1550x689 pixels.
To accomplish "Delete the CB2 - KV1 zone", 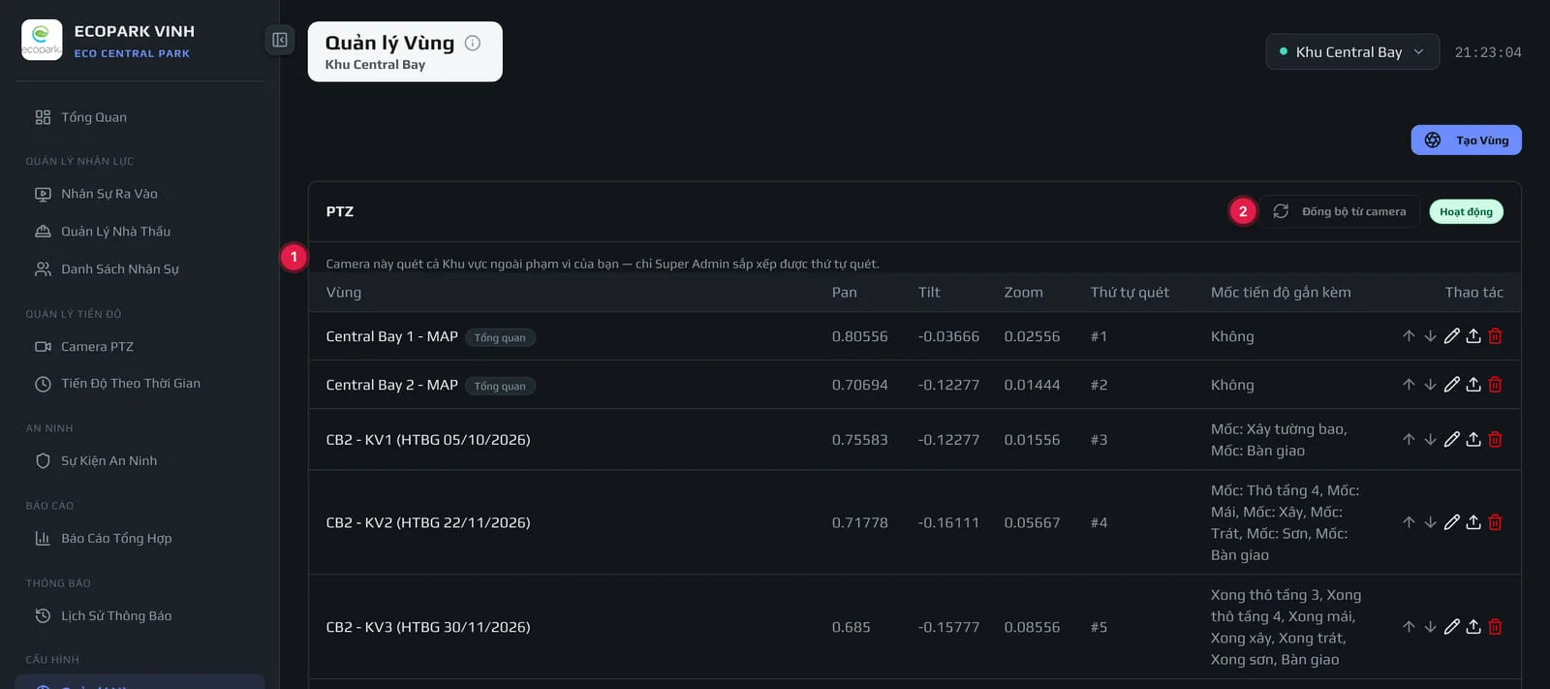I will point(1495,439).
